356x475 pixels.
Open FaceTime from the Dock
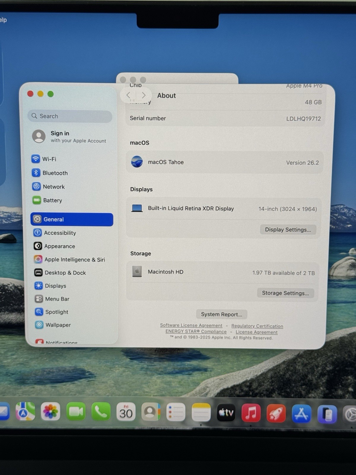(76, 411)
